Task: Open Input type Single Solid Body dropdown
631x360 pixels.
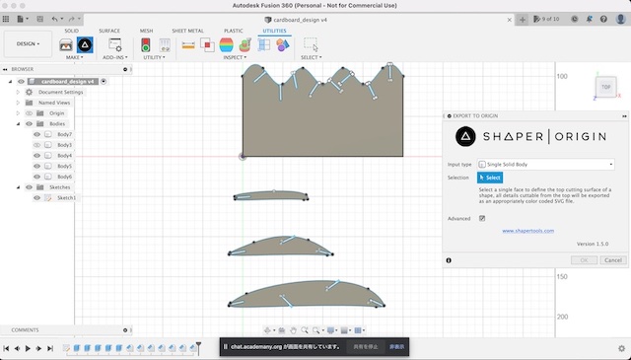Action: click(x=545, y=165)
